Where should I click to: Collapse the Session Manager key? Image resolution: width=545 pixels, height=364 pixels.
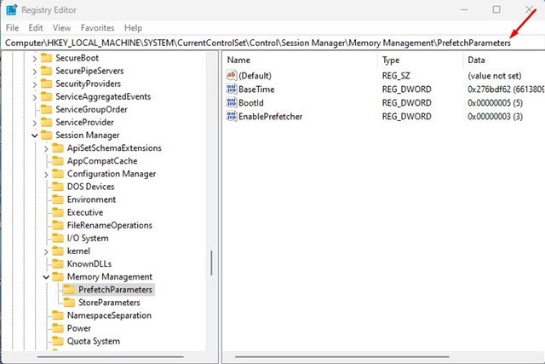point(34,136)
